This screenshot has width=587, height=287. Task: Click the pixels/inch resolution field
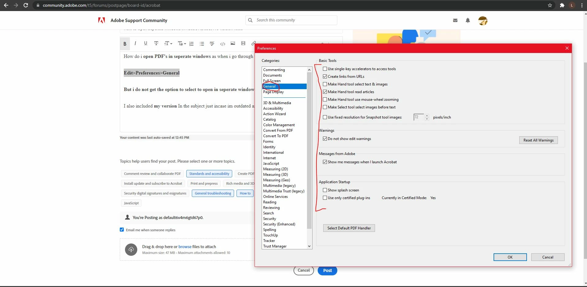click(x=419, y=117)
